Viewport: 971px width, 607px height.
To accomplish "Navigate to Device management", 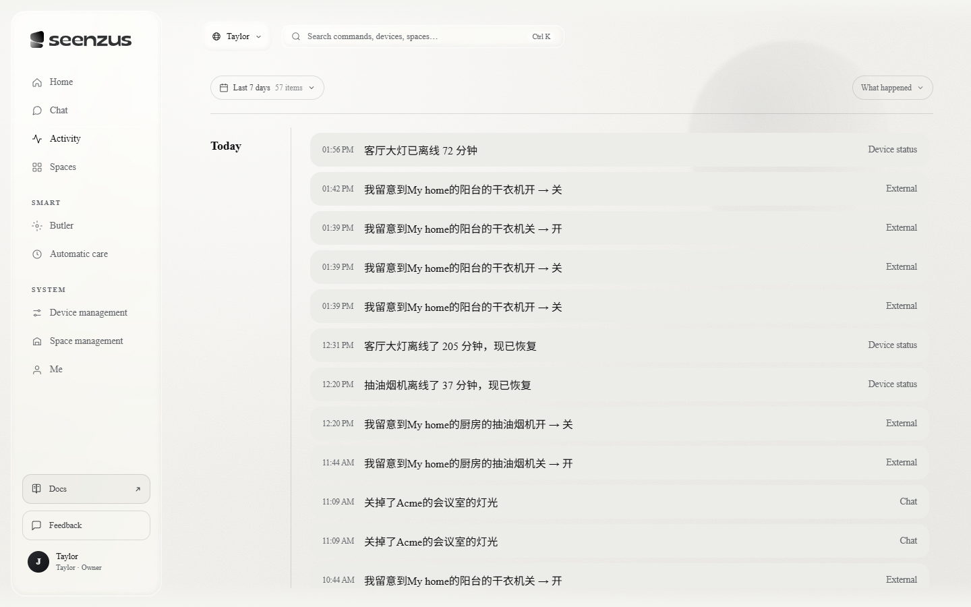I will coord(86,313).
